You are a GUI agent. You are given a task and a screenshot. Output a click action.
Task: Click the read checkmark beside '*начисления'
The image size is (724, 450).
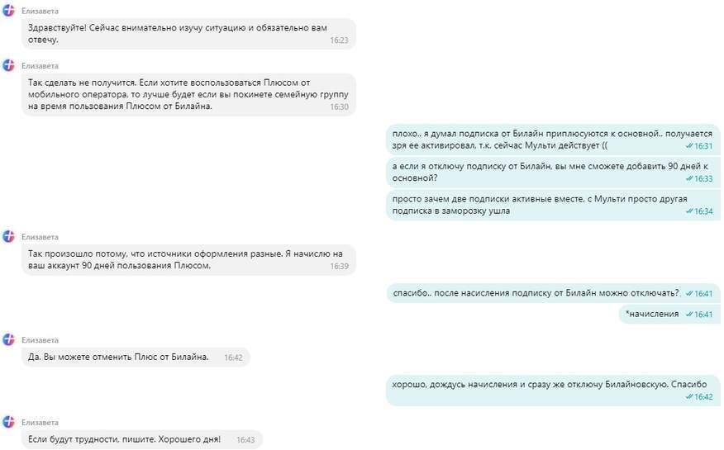(689, 315)
